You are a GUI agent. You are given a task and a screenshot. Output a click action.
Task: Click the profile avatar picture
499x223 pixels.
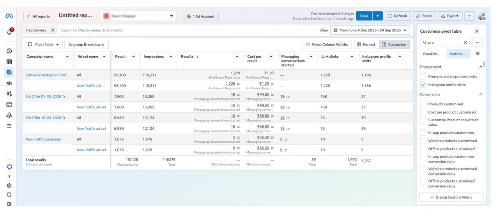tap(481, 16)
